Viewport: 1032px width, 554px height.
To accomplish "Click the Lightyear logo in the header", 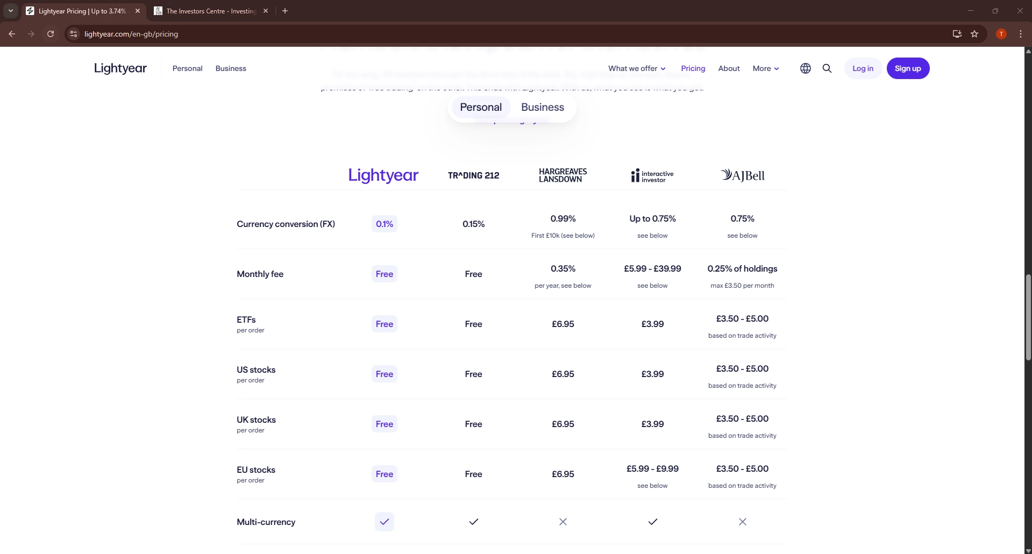I will (120, 68).
